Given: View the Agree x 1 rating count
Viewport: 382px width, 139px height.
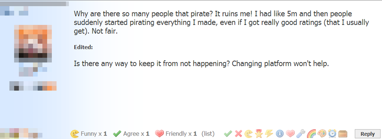Looking at the screenshot, I should coord(131,134).
